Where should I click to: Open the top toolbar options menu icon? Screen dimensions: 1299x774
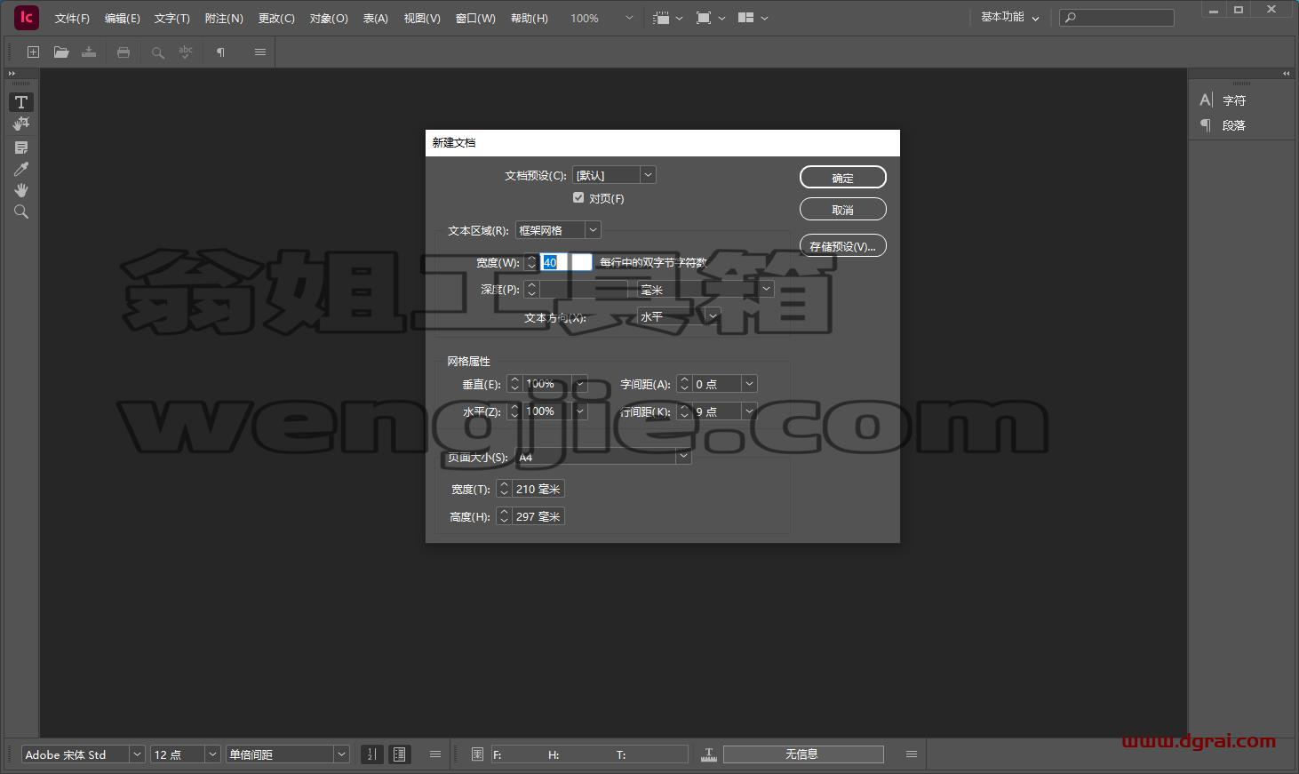point(260,52)
